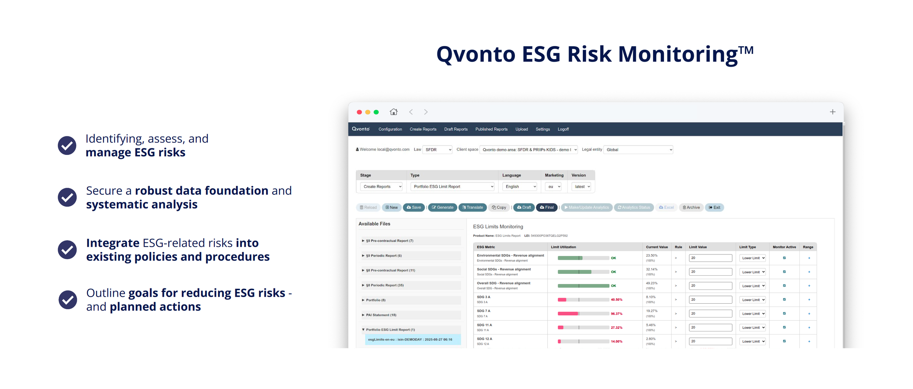The image size is (913, 389).
Task: Open the Draft Reports menu
Action: coord(456,129)
